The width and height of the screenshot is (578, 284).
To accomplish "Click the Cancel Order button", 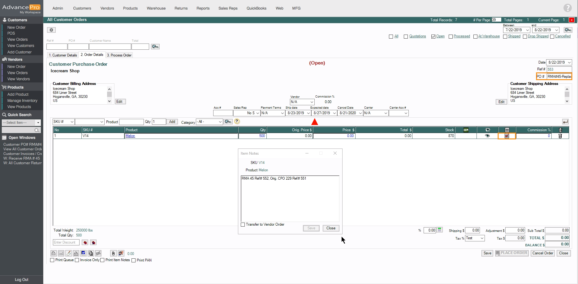I will (x=542, y=253).
